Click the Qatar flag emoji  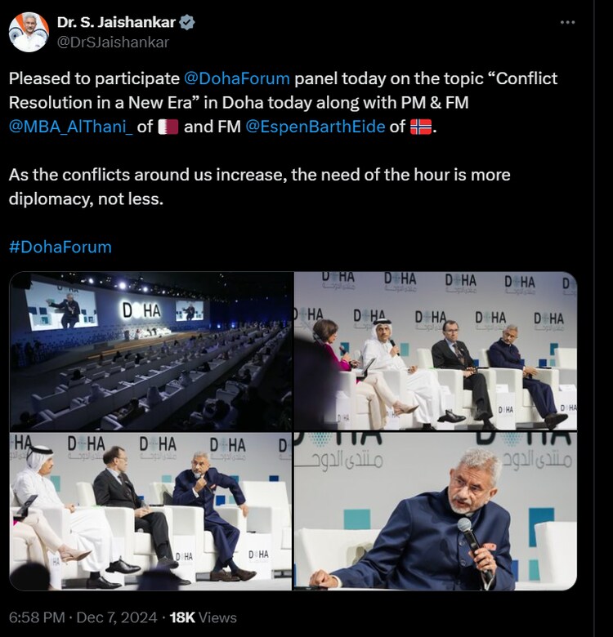[x=168, y=127]
